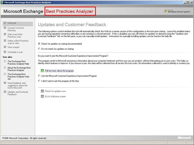Click the icon next to View a report
Screen dimensions: 194x145
pyautogui.click(x=5, y=47)
